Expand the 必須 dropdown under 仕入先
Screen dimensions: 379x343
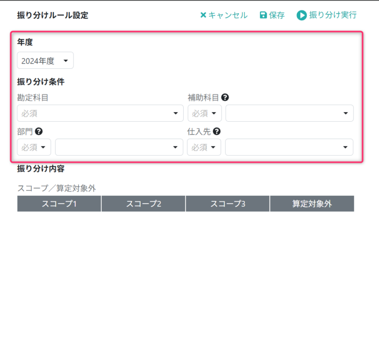coord(204,147)
